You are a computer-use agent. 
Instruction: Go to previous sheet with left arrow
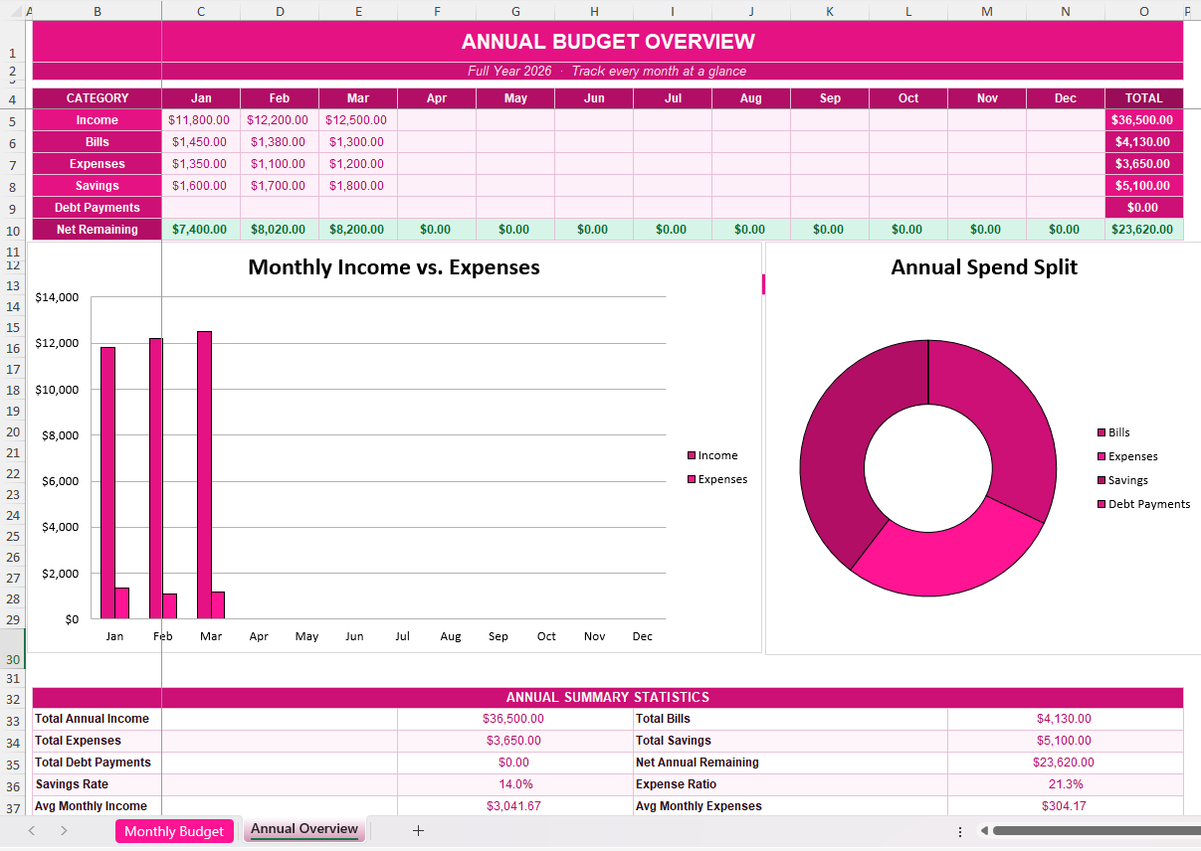(32, 831)
